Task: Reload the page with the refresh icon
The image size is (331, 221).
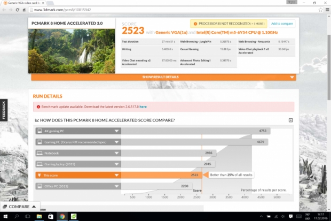Action: (17, 10)
